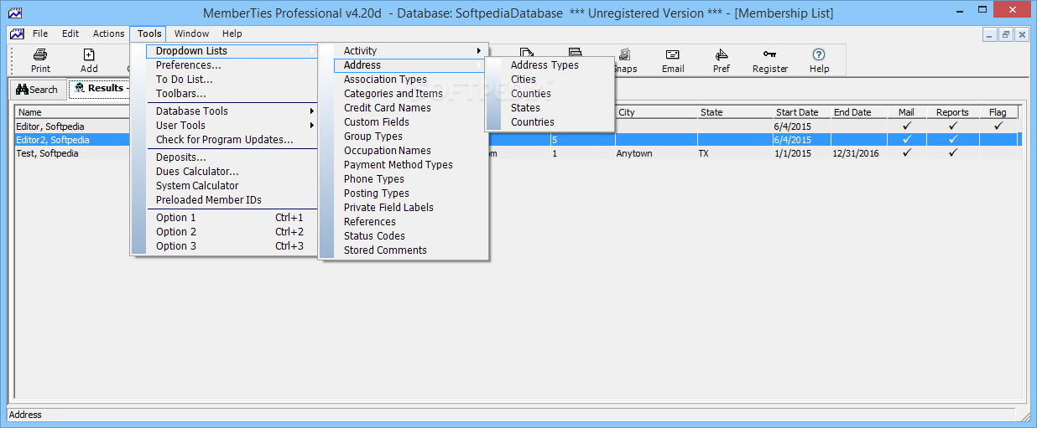
Task: Open the Actions menu
Action: [x=109, y=34]
